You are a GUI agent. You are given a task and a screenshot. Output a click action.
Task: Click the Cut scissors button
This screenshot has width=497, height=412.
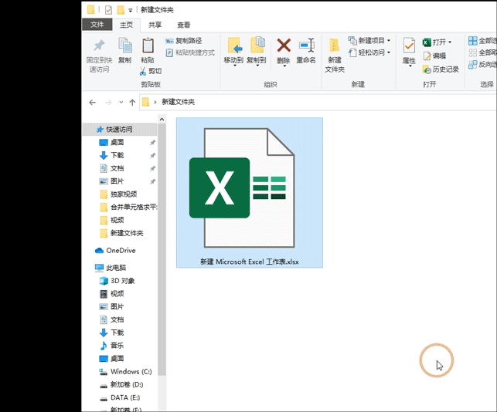[150, 71]
